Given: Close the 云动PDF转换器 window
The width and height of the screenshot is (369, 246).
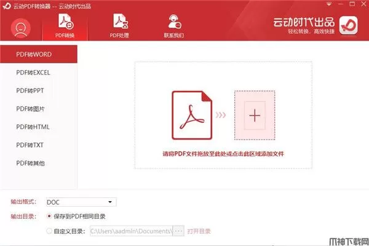Looking at the screenshot, I should click(x=363, y=4).
